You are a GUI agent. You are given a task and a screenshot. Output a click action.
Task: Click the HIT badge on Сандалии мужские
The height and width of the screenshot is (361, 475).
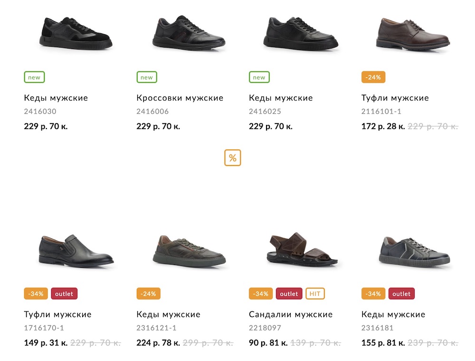[x=315, y=293]
